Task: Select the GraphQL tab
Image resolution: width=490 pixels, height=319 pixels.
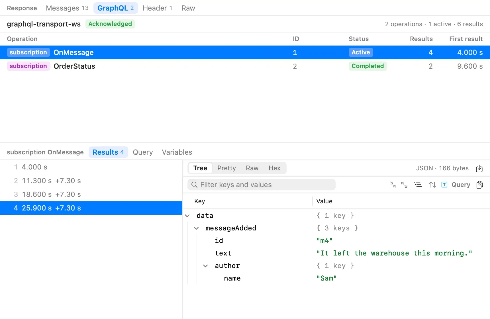Action: (x=116, y=8)
